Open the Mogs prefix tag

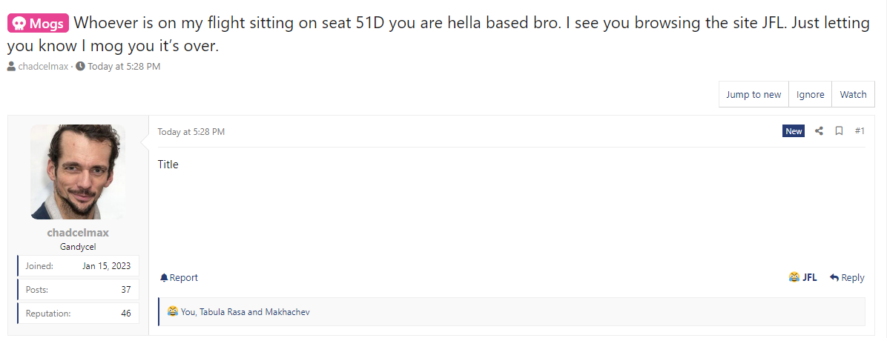38,24
